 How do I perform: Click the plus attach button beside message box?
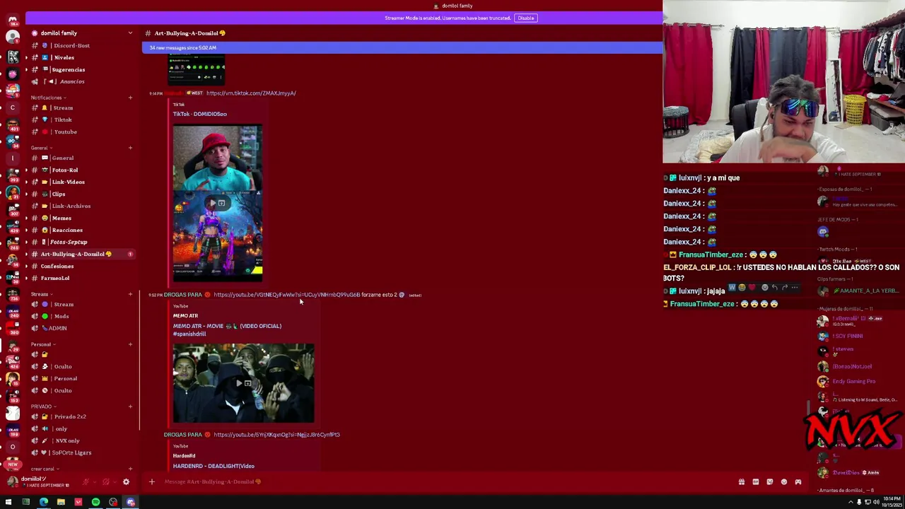click(x=151, y=482)
